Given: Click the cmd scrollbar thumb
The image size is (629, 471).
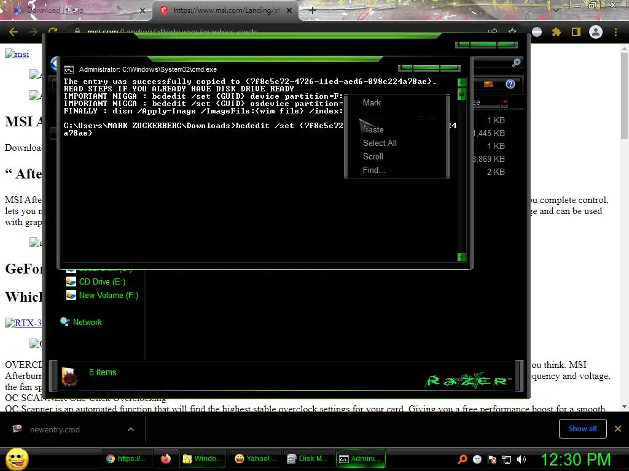Looking at the screenshot, I should click(461, 94).
